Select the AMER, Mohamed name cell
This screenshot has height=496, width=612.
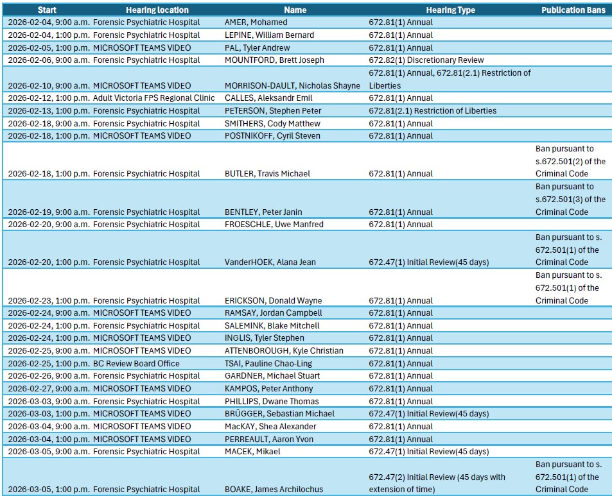click(x=256, y=22)
